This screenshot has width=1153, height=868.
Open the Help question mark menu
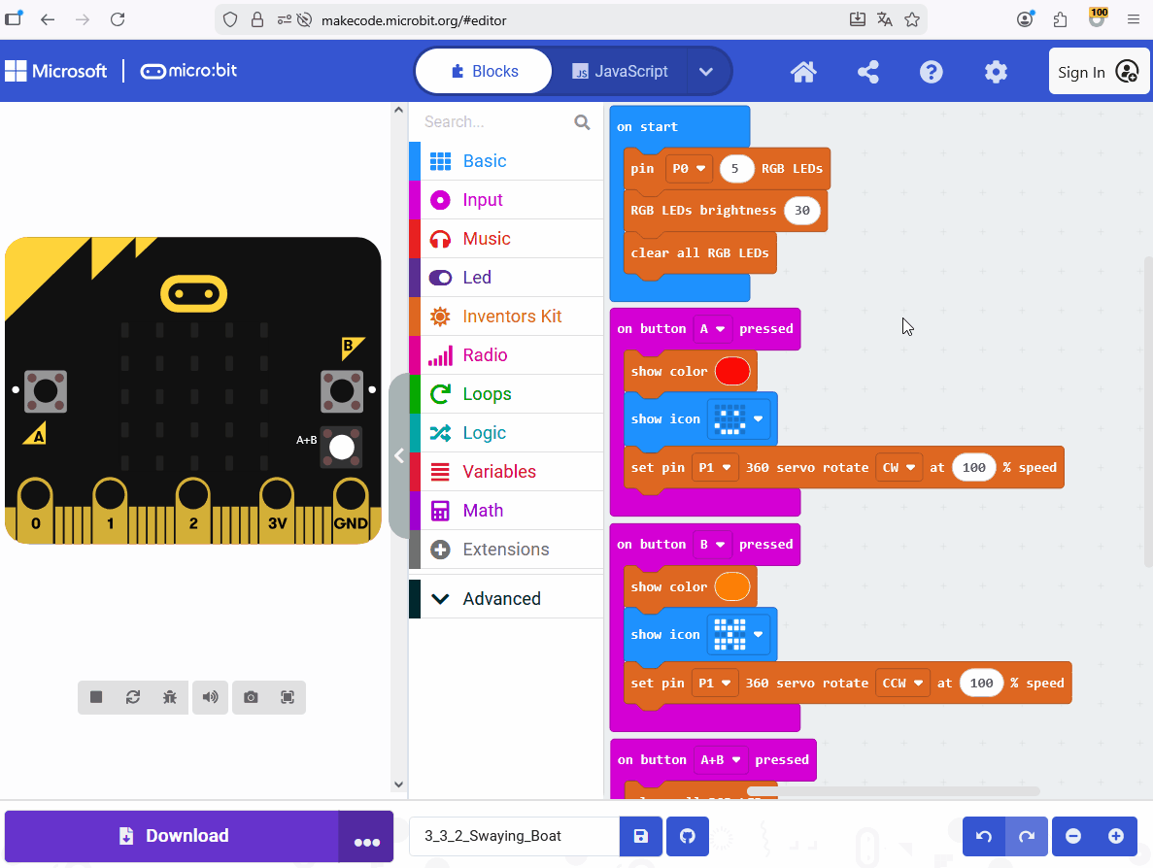pos(931,72)
